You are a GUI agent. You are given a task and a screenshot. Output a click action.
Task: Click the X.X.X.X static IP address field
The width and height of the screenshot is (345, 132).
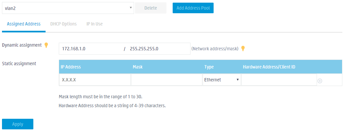tap(95, 80)
